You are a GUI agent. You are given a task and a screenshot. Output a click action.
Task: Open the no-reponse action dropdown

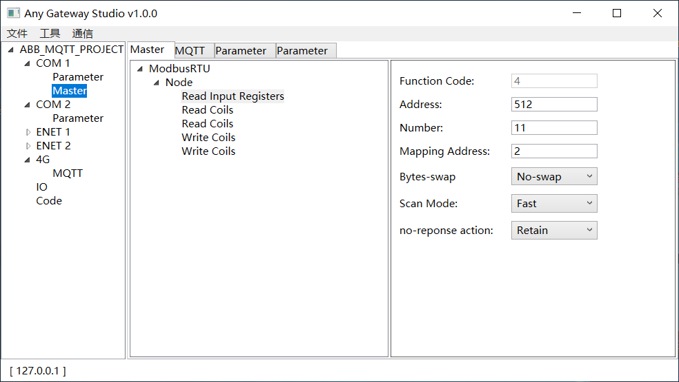(x=554, y=231)
